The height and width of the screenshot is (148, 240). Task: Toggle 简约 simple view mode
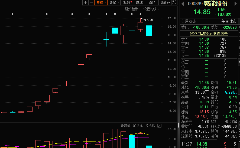(x=152, y=2)
